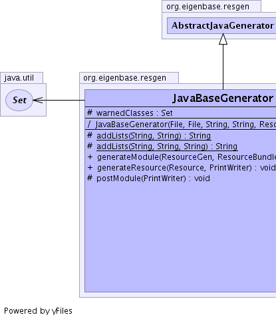Click the Set interface oval node
Viewport: 276px width, 321px height.
coord(19,100)
